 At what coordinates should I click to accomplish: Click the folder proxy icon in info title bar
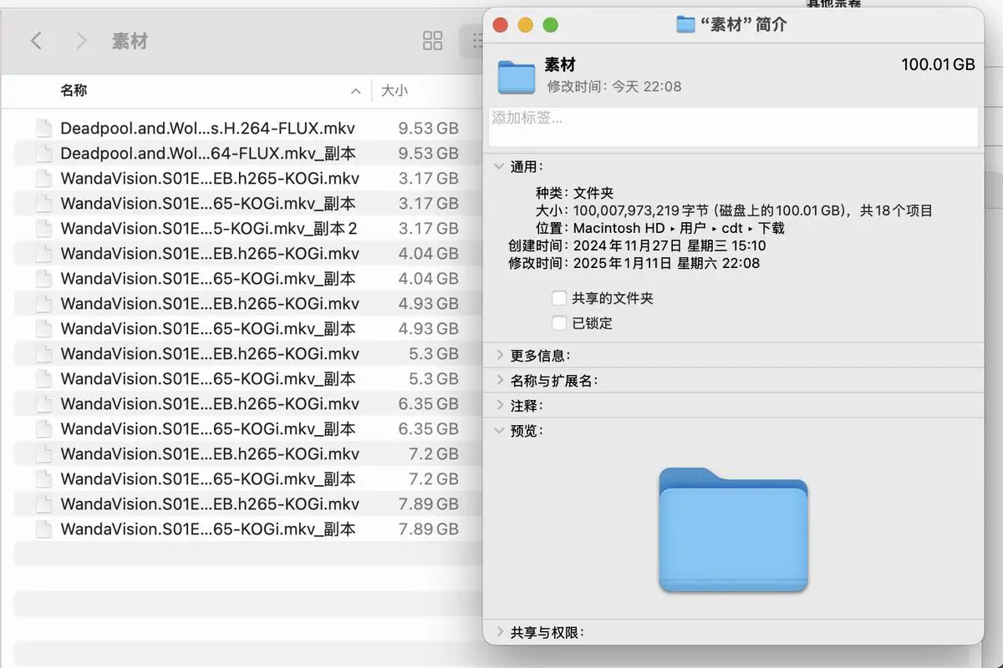(685, 25)
